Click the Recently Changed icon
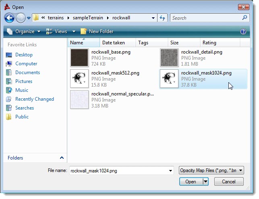 pyautogui.click(x=8, y=99)
